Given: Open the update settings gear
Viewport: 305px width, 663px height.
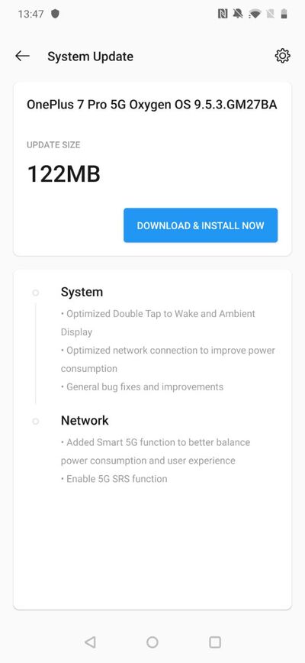Looking at the screenshot, I should tap(282, 56).
